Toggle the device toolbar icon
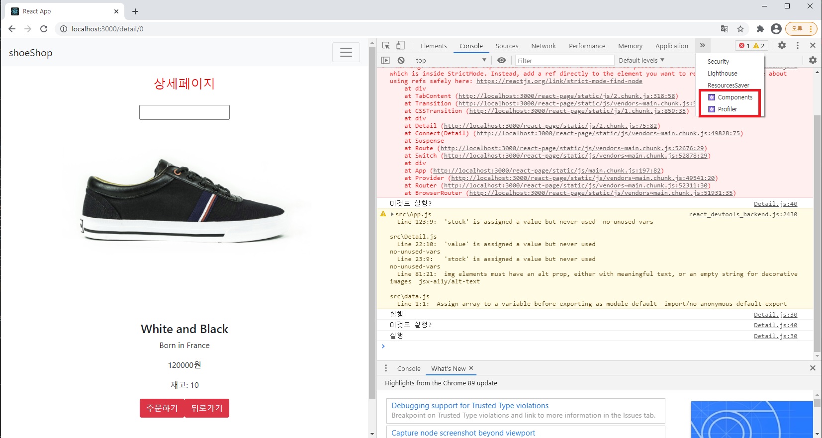 pyautogui.click(x=400, y=46)
